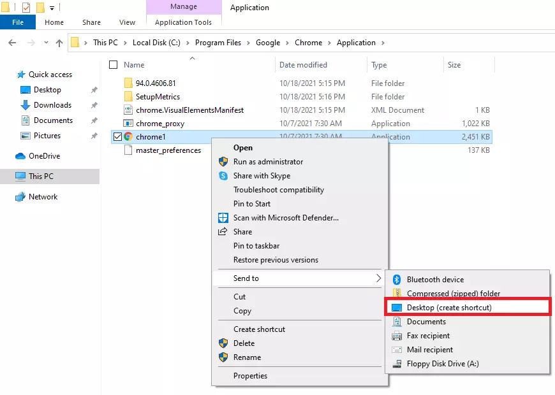Select Create shortcut in context menu
Image resolution: width=555 pixels, height=395 pixels.
click(x=300, y=329)
